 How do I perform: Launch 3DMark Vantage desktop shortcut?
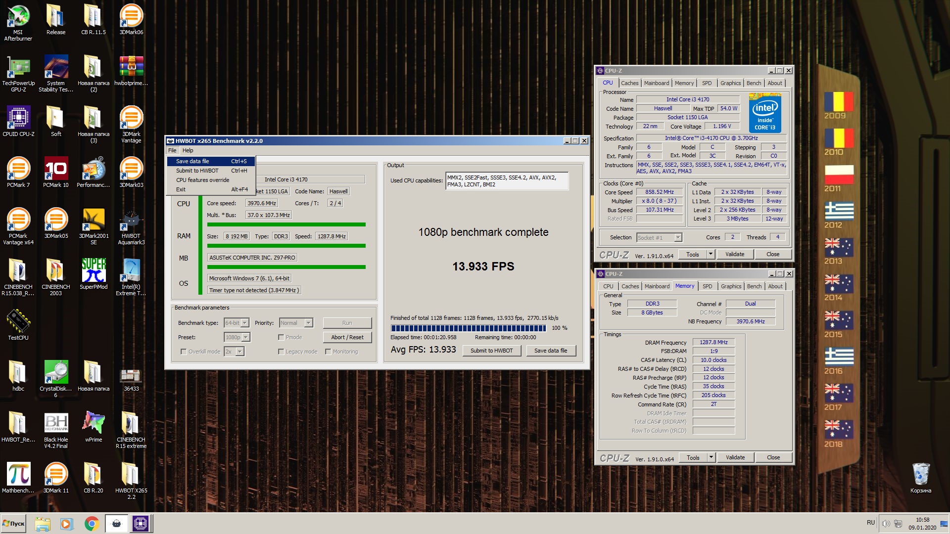[x=131, y=124]
